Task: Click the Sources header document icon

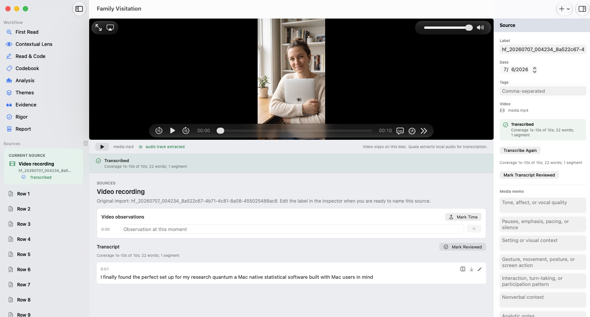Action: (x=85, y=144)
